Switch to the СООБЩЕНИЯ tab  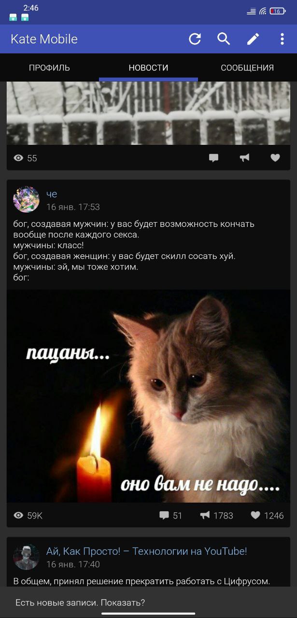[x=247, y=68]
